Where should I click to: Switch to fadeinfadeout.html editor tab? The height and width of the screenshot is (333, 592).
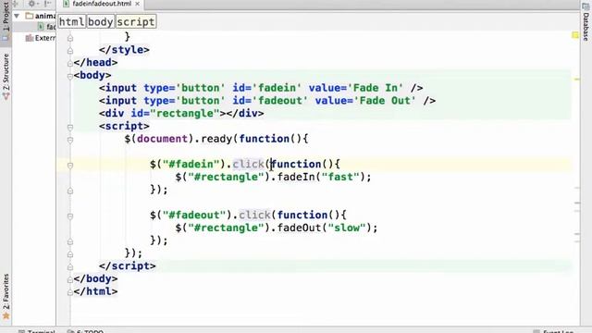[102, 4]
